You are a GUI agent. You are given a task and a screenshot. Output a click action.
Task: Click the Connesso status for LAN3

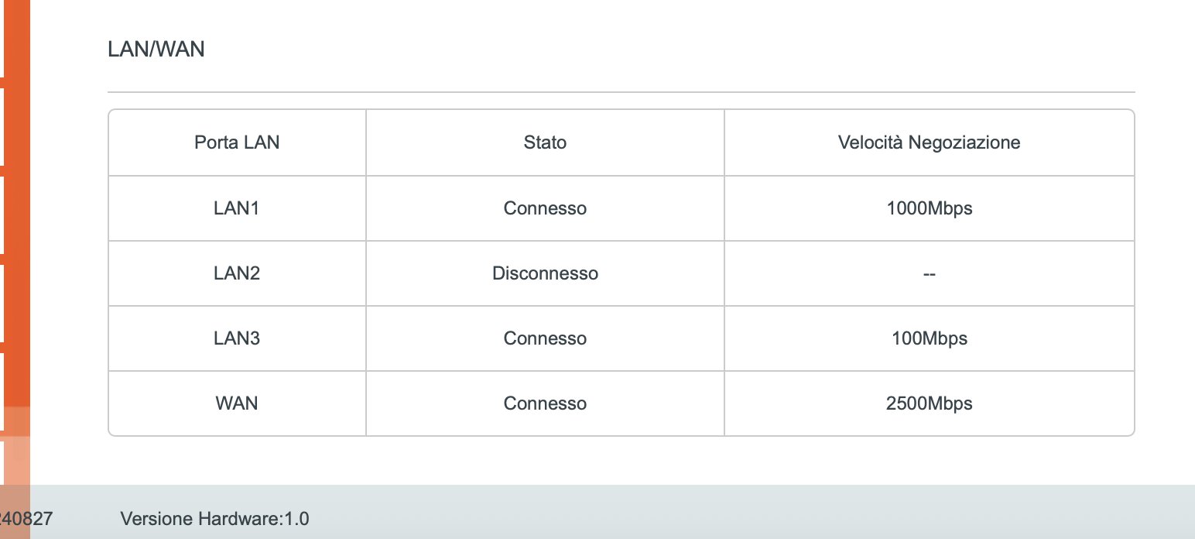pos(545,338)
